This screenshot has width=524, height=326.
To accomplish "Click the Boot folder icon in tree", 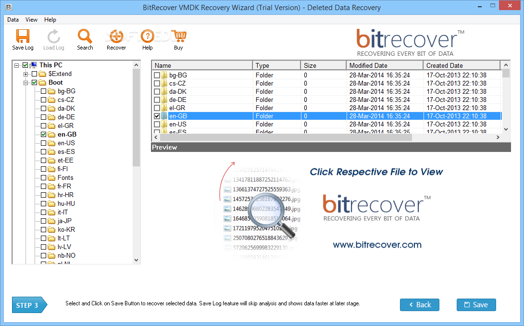I will [x=42, y=83].
